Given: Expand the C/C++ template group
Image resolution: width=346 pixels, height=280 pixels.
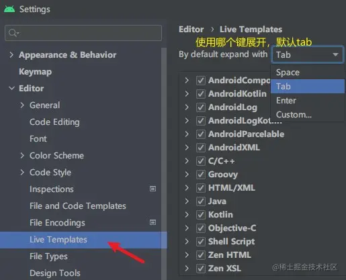Looking at the screenshot, I should 187,160.
